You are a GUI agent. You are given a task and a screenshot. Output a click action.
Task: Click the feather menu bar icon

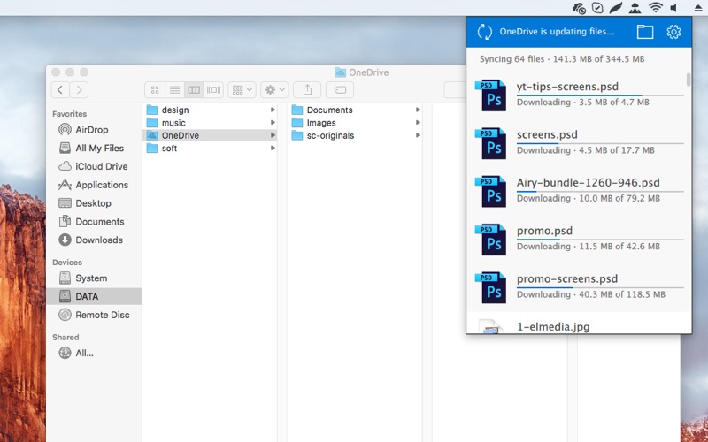tap(616, 8)
